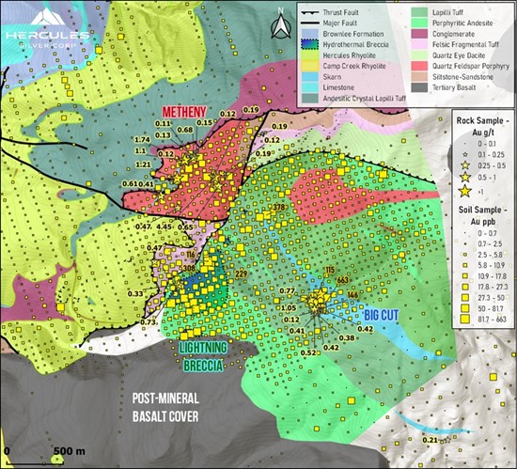This screenshot has width=517, height=469.
Task: Click the Brownlee Formation legend swatch
Action: tap(309, 34)
